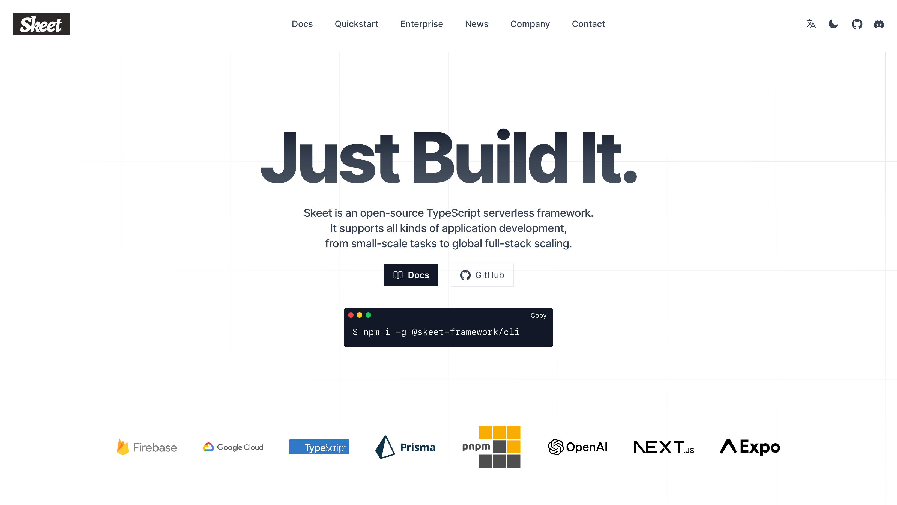Toggle dark mode with moon icon
The height and width of the screenshot is (505, 897).
[x=833, y=24]
